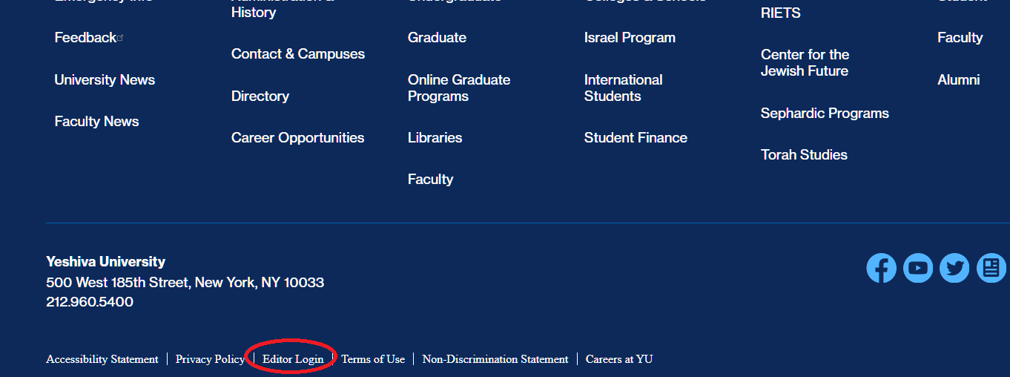
Task: Click the Editor Login link
Action: [x=293, y=359]
